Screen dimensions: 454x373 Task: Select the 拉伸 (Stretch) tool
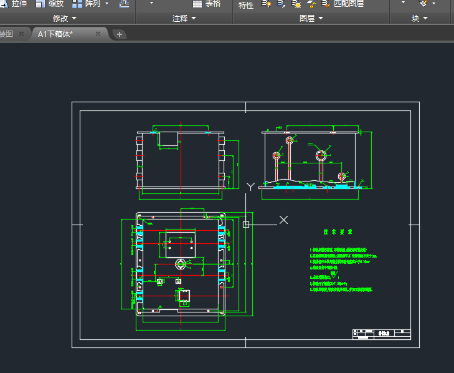(x=14, y=4)
